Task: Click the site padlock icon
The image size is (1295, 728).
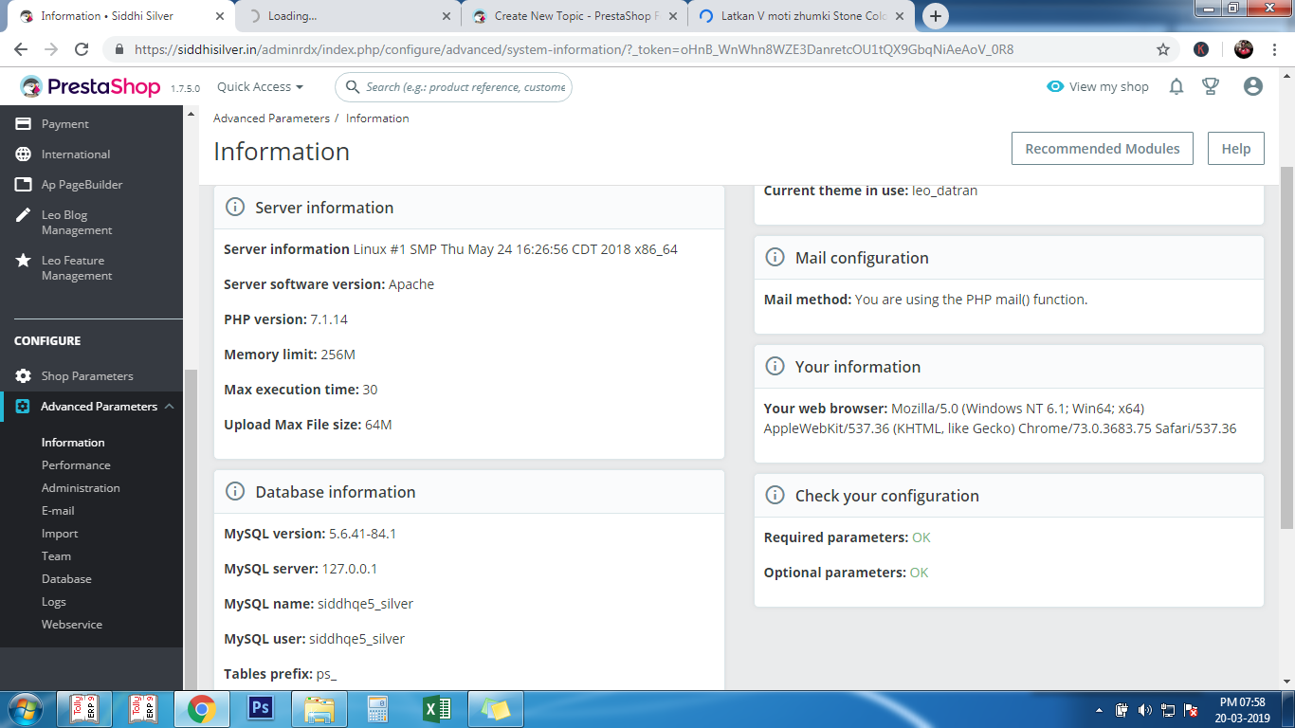Action: click(119, 49)
